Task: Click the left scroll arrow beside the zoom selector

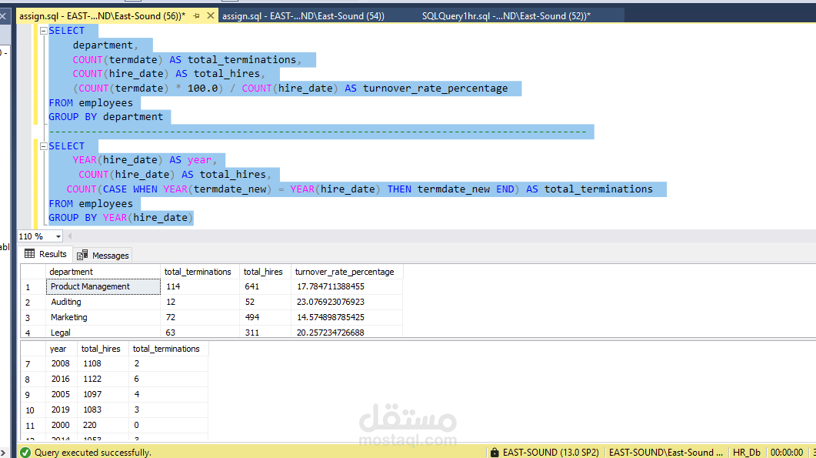Action: click(x=70, y=236)
